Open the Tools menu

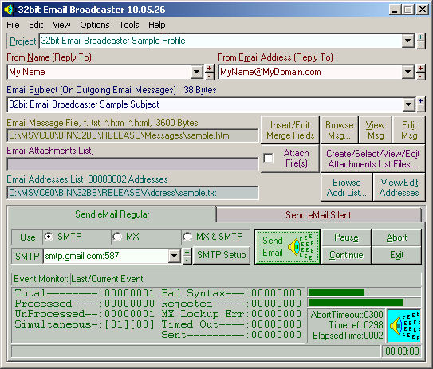pyautogui.click(x=129, y=26)
